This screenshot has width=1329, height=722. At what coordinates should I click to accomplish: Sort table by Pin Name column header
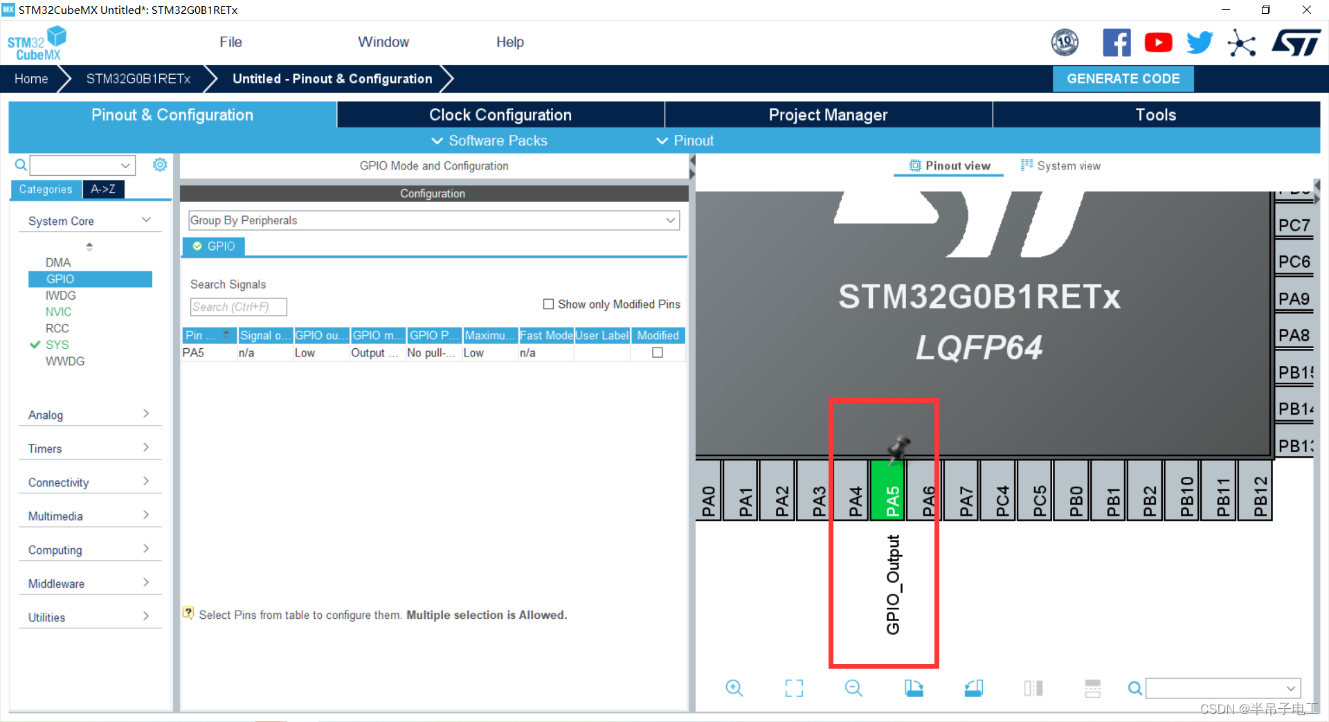[x=209, y=335]
